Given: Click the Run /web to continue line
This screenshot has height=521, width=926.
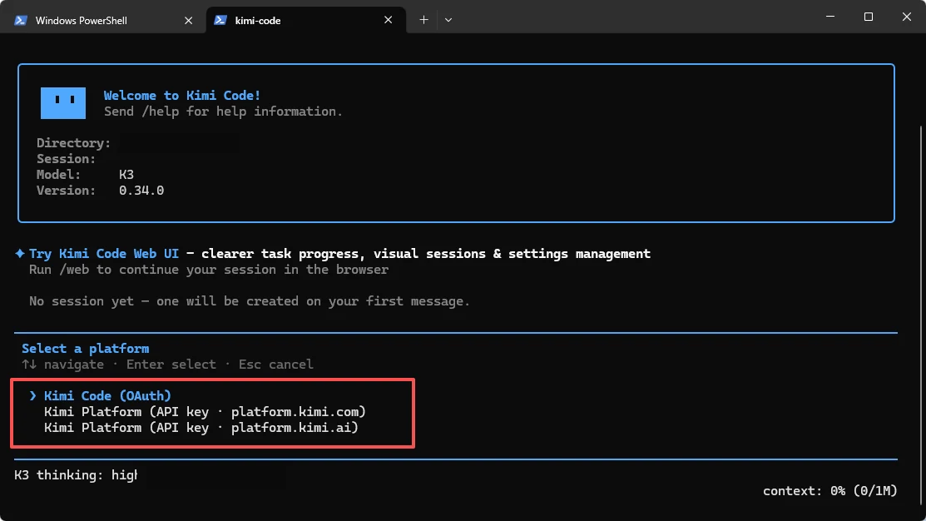Looking at the screenshot, I should click(x=209, y=270).
